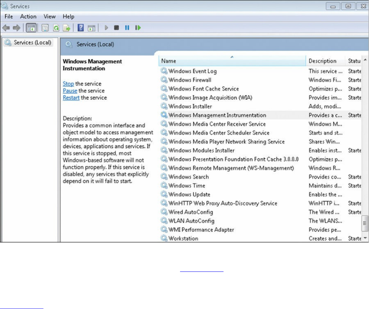The height and width of the screenshot is (309, 369).
Task: Click the Start Service play icon
Action: click(106, 28)
